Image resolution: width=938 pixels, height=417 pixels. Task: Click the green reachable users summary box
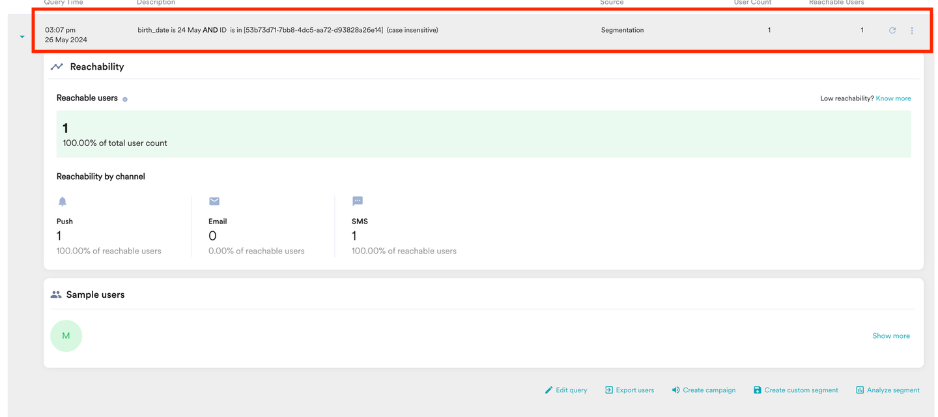[x=483, y=134]
